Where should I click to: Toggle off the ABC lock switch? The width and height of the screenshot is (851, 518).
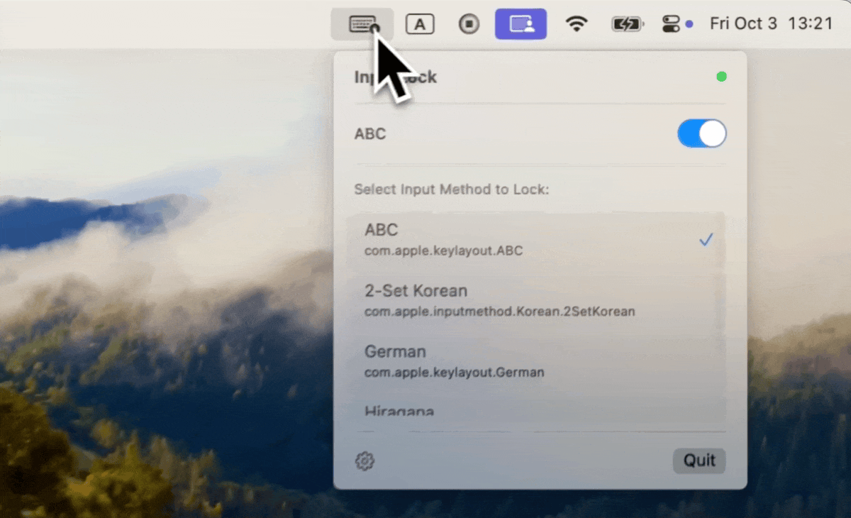pyautogui.click(x=701, y=133)
